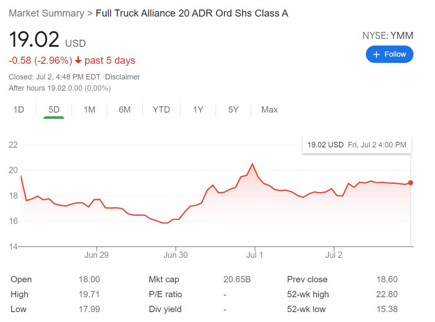Click the 19.02 USD chart tooltip
This screenshot has height=322, width=435.
pyautogui.click(x=357, y=145)
